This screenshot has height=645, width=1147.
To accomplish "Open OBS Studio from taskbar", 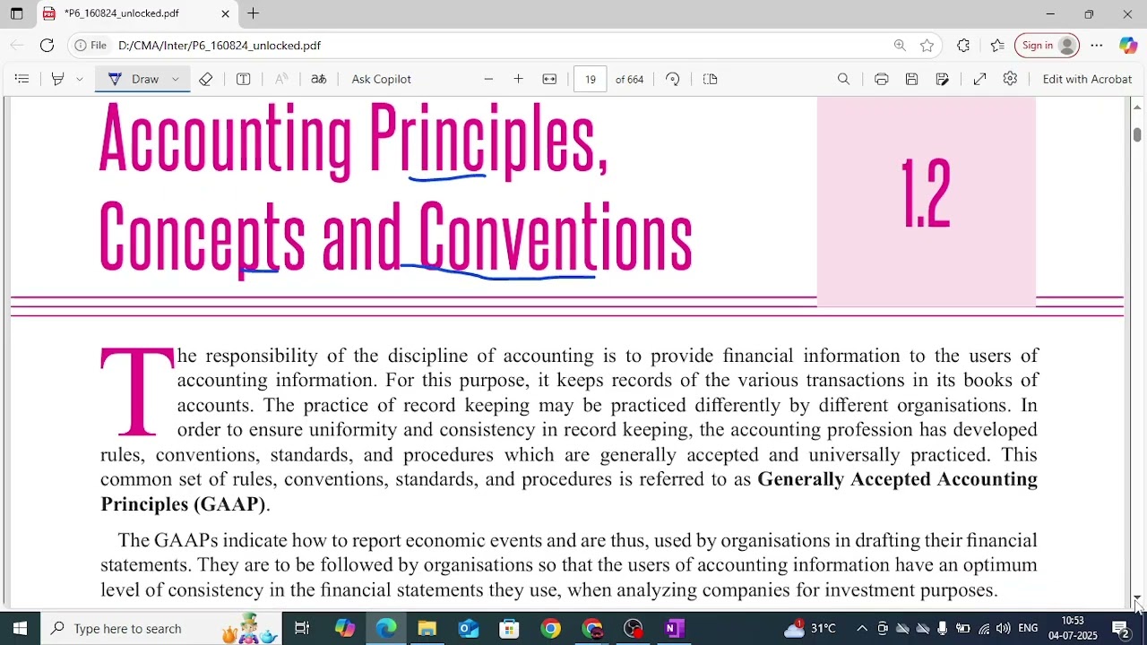I will click(634, 629).
